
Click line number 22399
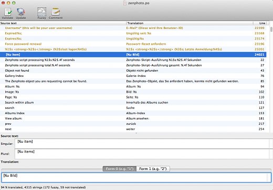pos(259,28)
